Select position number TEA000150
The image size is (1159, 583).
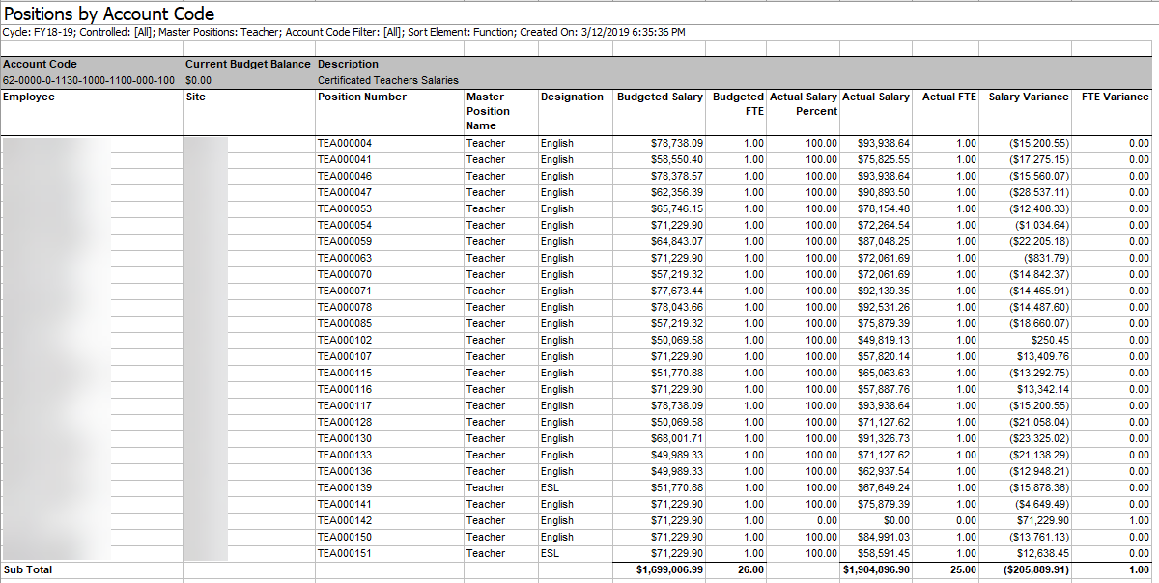[345, 538]
